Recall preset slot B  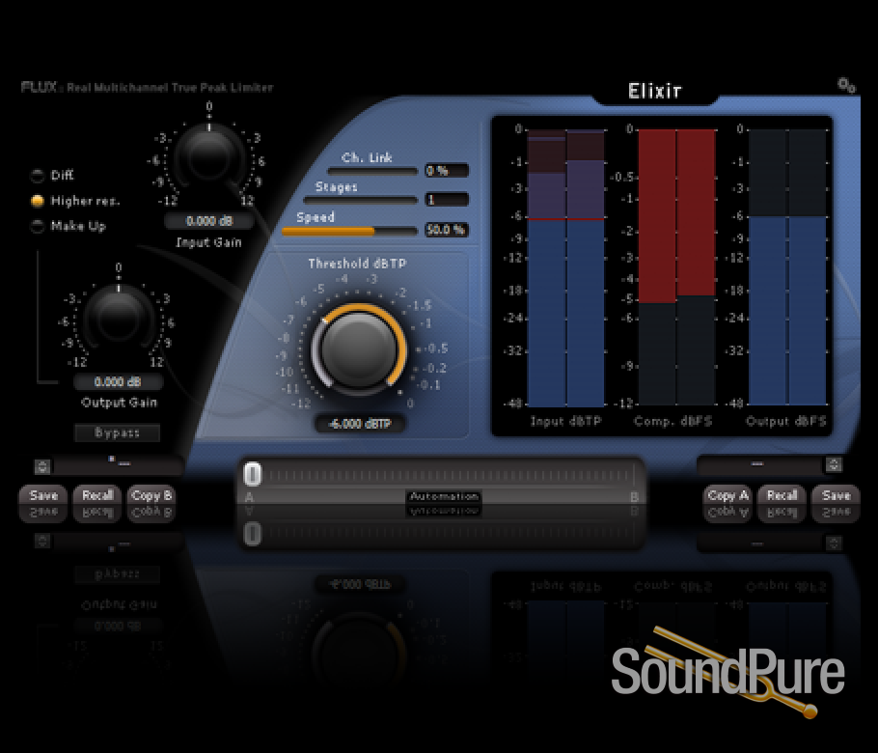click(x=782, y=496)
